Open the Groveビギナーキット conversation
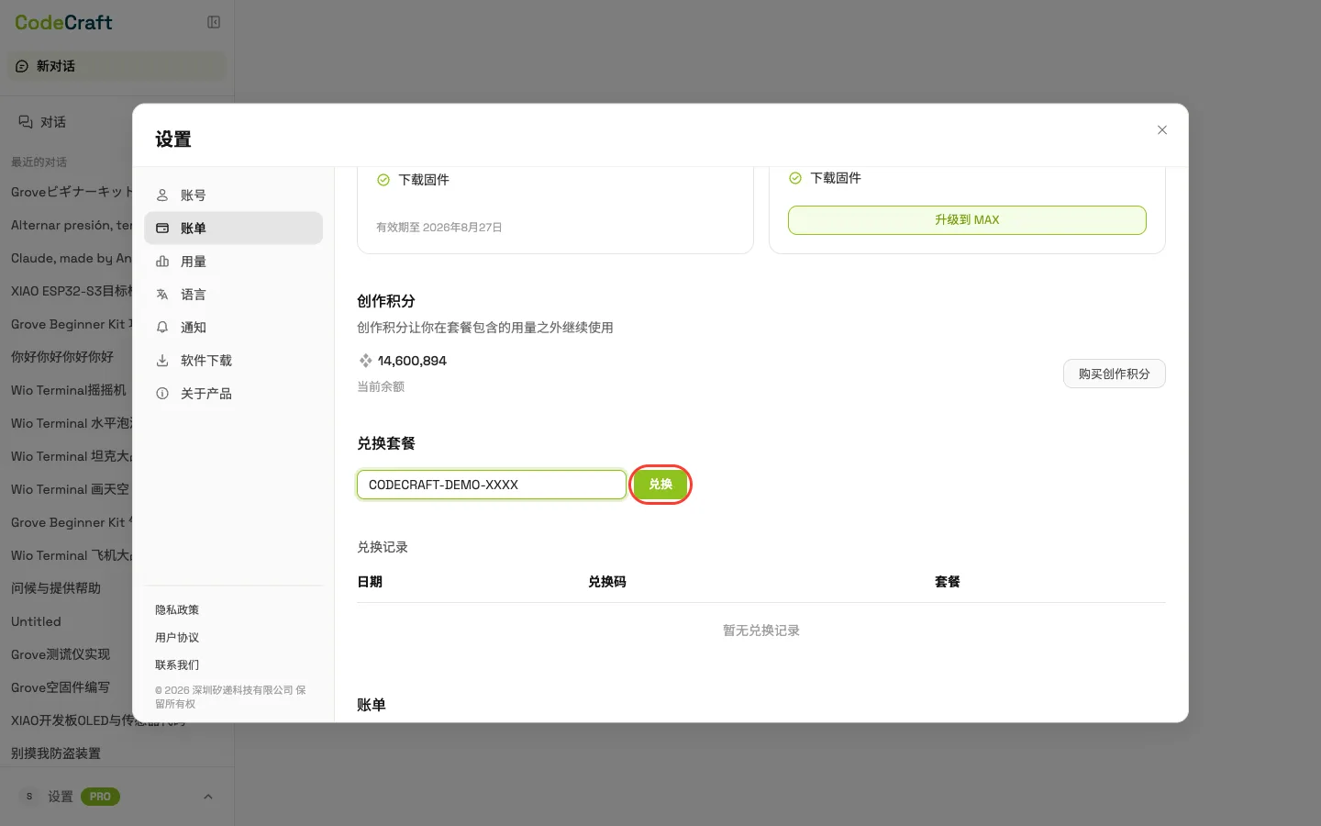 [x=70, y=192]
